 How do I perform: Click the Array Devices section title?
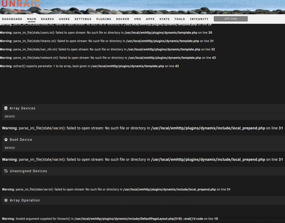pyautogui.click(x=22, y=108)
